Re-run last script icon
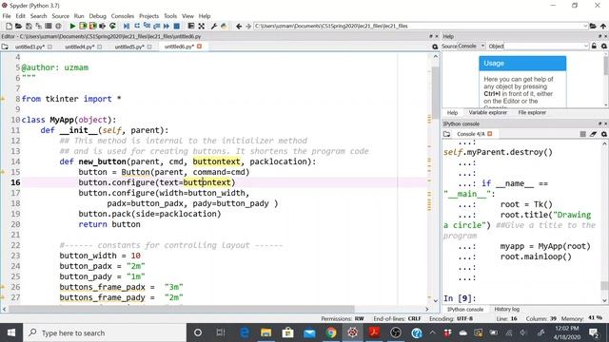Image resolution: width=609 pixels, height=342 pixels. (x=112, y=26)
